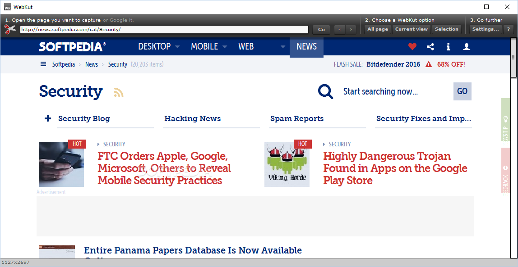Click the 'or Google it.' link
Viewport: 518px width, 267px height.
118,20
